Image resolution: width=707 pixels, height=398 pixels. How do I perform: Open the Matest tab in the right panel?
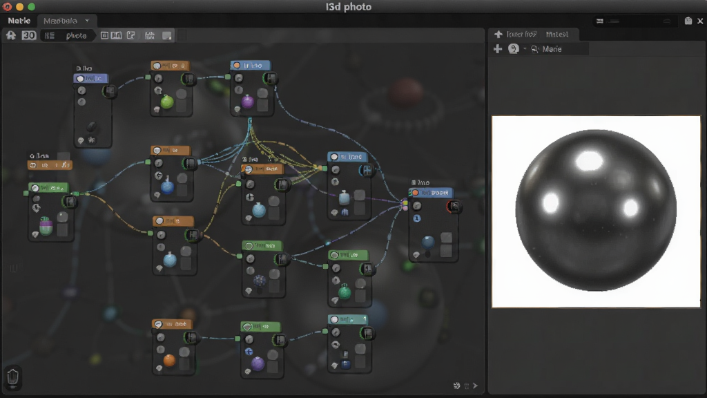tap(557, 35)
